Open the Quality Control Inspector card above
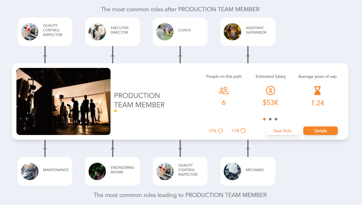Image resolution: width=362 pixels, height=205 pixels. coord(45,31)
